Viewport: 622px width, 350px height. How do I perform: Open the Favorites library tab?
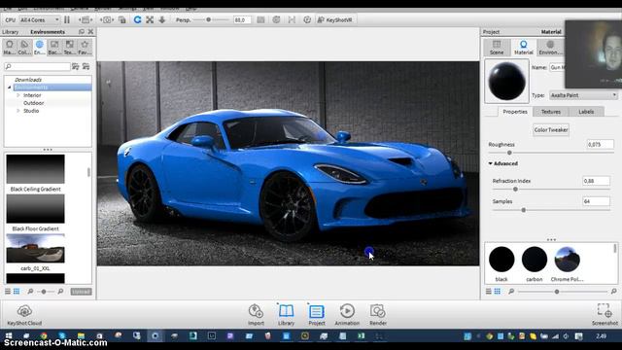[85, 47]
